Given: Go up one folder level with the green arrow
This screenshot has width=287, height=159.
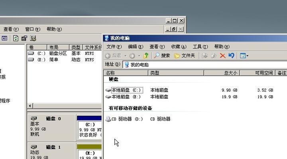Looking at the screenshot, I should (x=146, y=56).
